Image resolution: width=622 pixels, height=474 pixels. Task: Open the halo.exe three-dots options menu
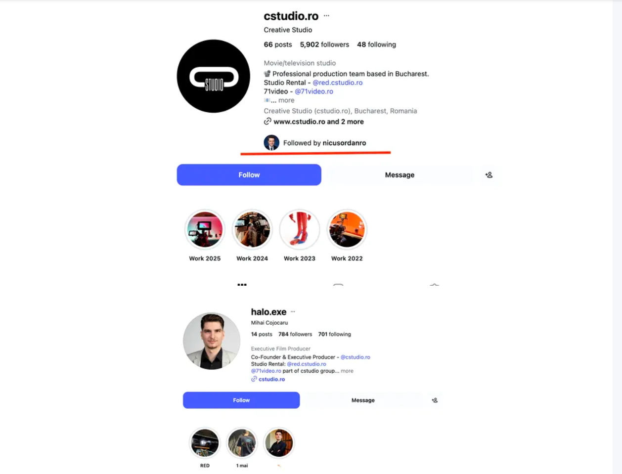click(x=293, y=312)
